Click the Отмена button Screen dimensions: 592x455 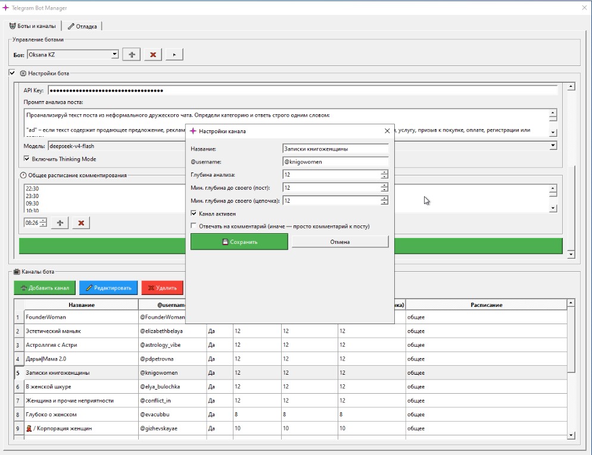[340, 241]
